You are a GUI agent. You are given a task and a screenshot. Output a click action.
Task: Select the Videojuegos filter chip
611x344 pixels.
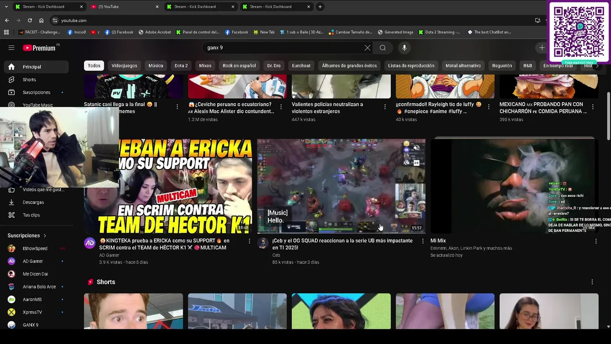(x=124, y=65)
